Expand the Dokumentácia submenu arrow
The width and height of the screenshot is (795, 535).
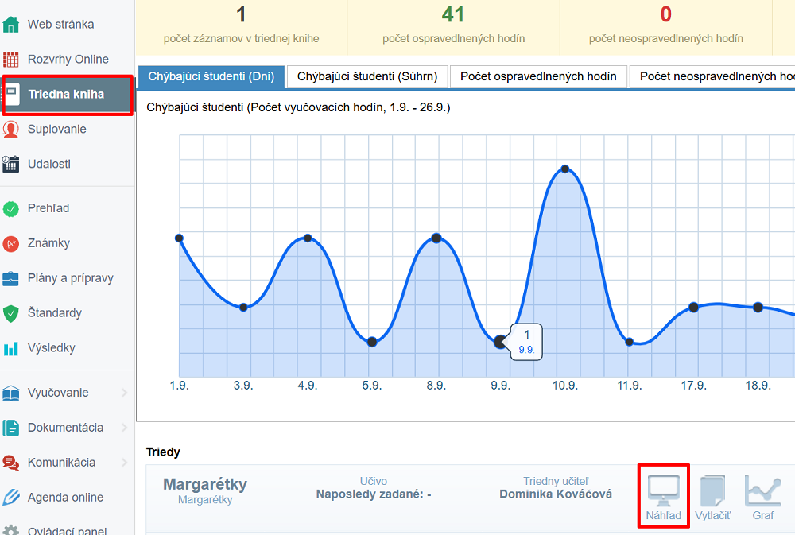click(x=124, y=428)
